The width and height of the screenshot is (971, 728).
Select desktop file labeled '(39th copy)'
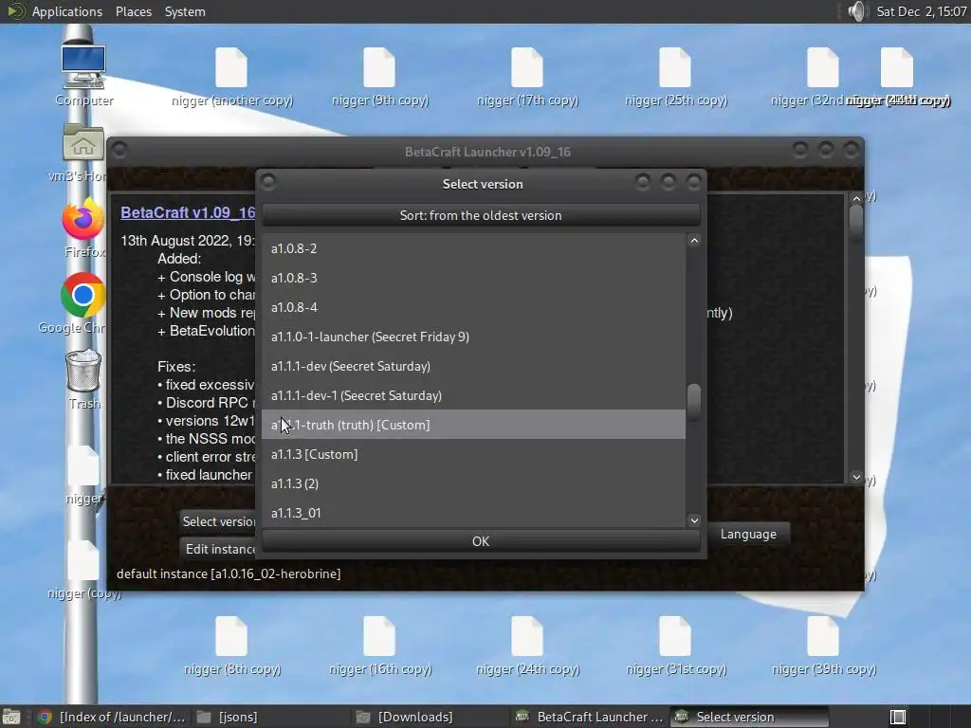[824, 645]
